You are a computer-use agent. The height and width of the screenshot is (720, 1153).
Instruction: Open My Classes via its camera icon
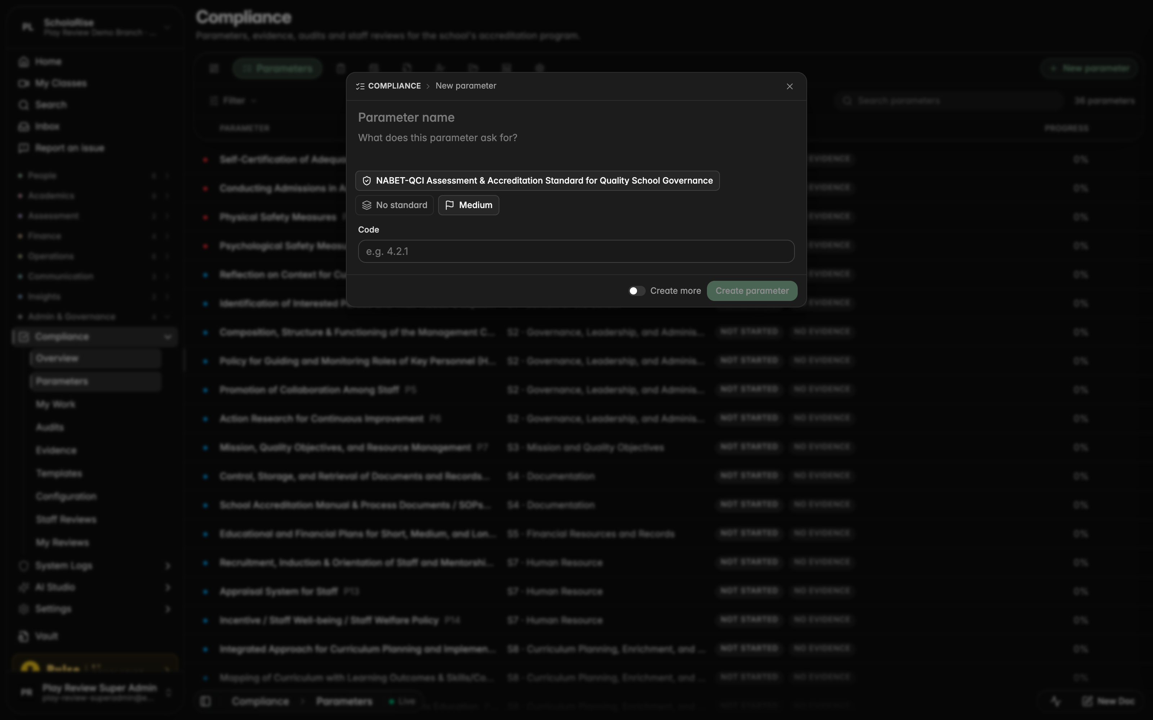coord(23,83)
